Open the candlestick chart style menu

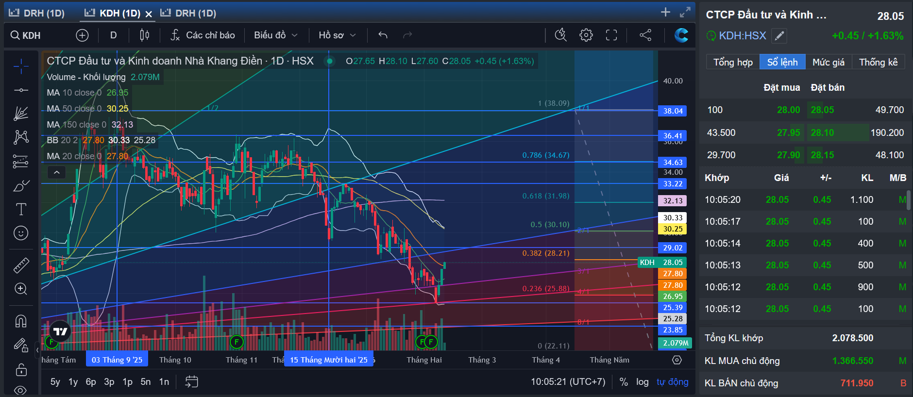tap(144, 35)
